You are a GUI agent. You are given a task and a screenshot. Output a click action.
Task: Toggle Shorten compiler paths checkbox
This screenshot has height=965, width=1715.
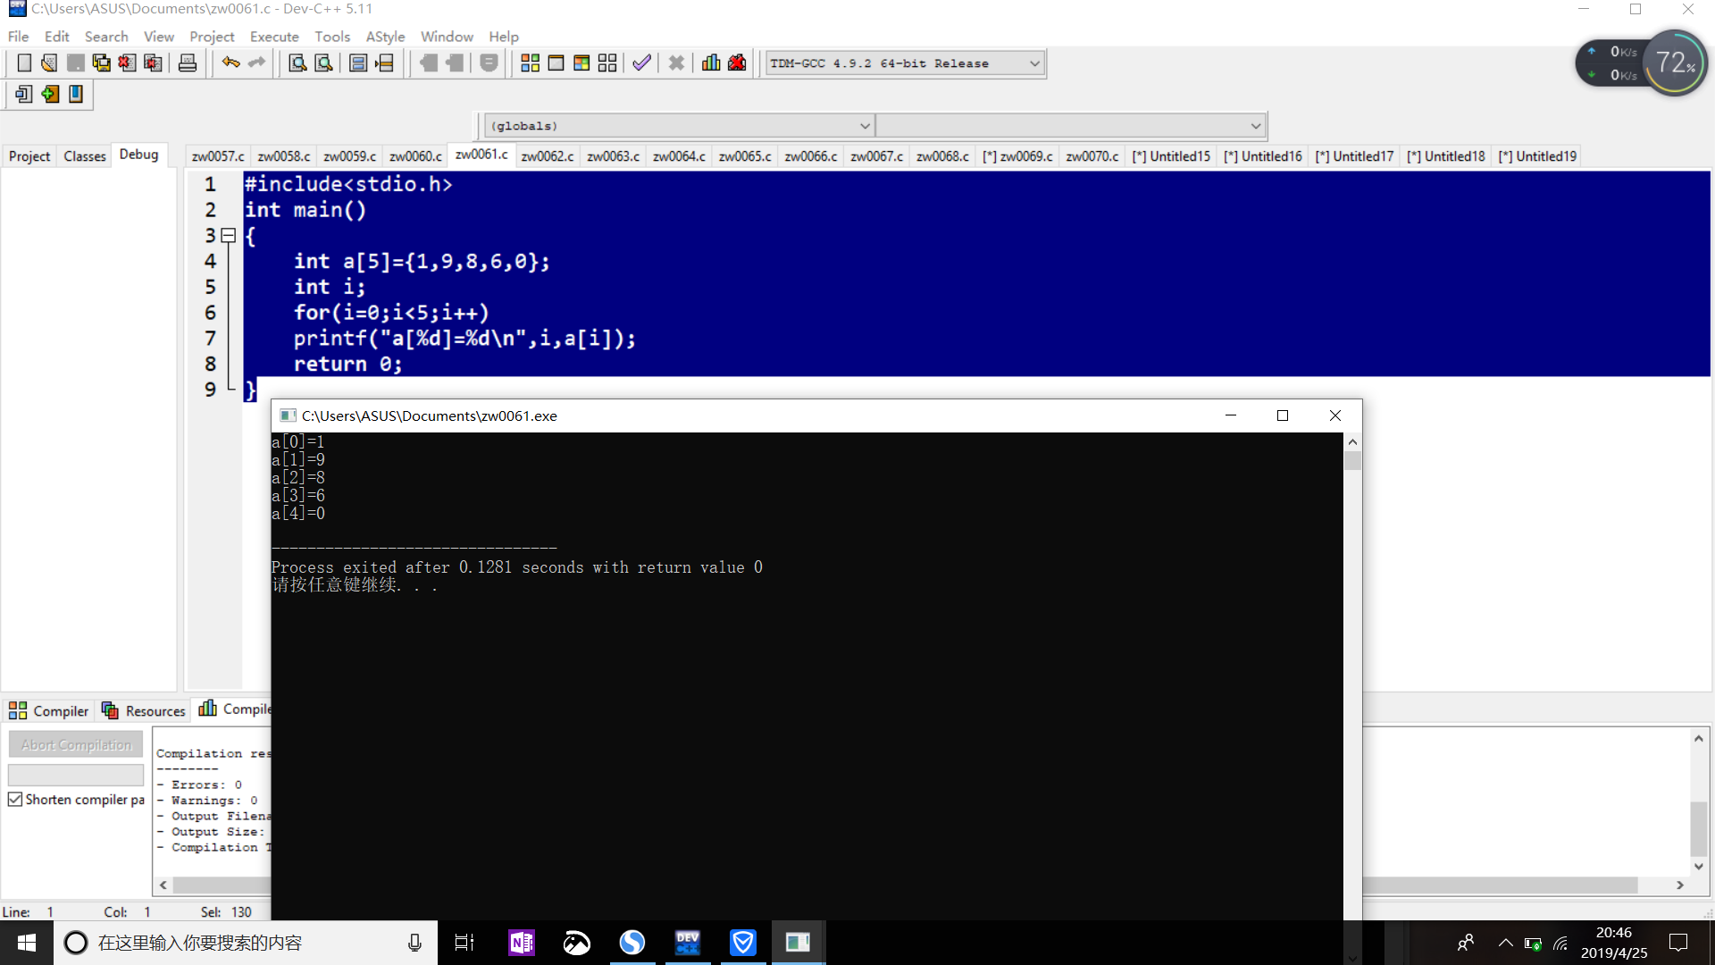(x=15, y=800)
